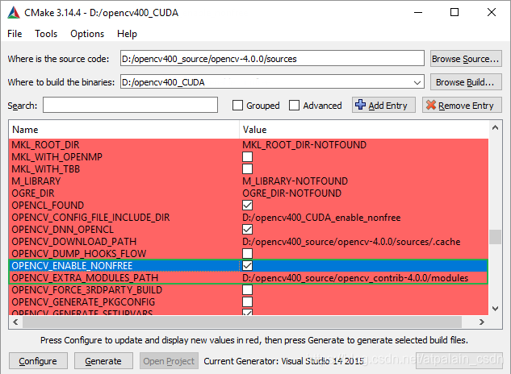Toggle OPENCV_GENERATE_PKGCONFIG checkbox
This screenshot has height=374, width=511.
247,301
